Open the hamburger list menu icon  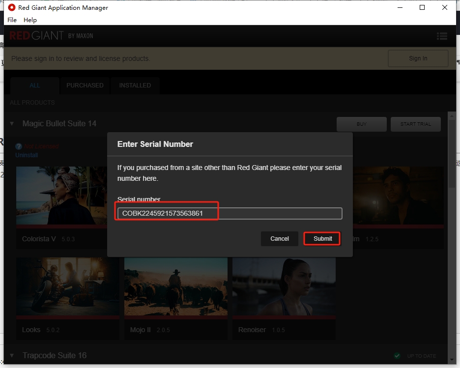442,36
